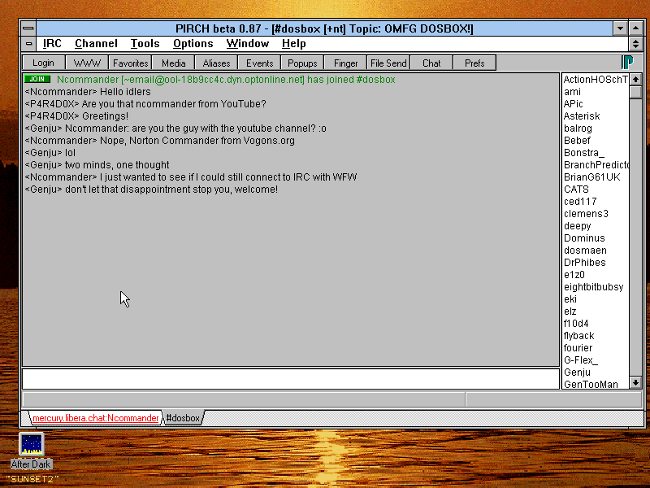Select user CATS in the nick list

[x=596, y=190]
